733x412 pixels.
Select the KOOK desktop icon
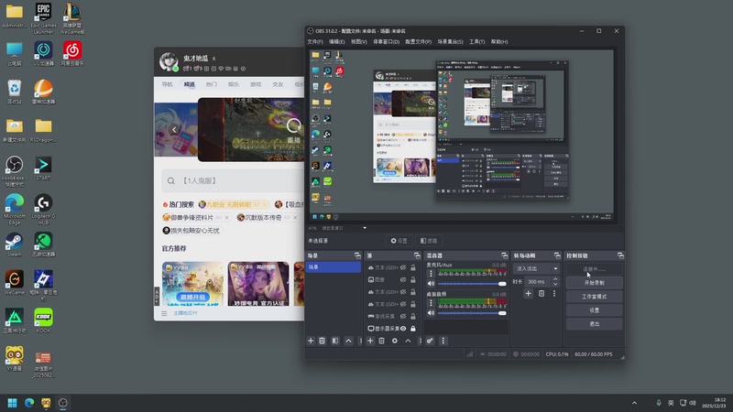[43, 320]
